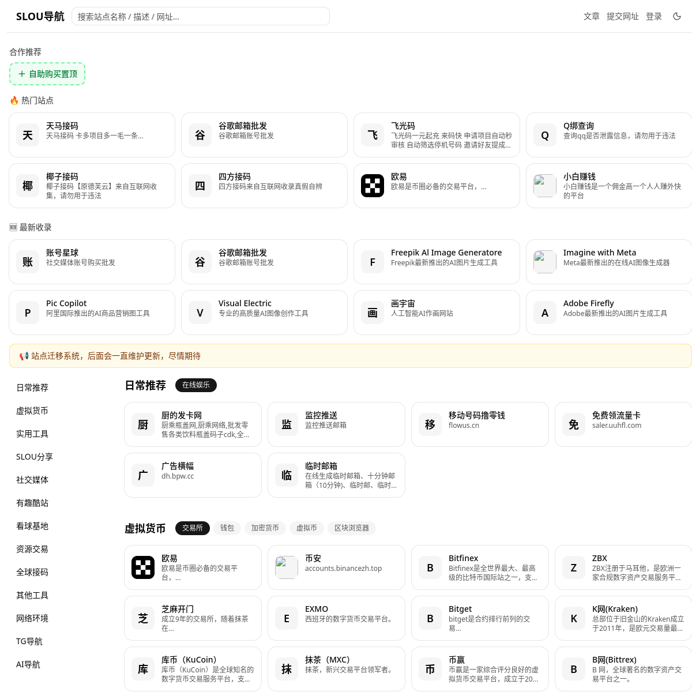692x692 pixels.
Task: Switch to the 虚拟币 tab
Action: coord(307,528)
